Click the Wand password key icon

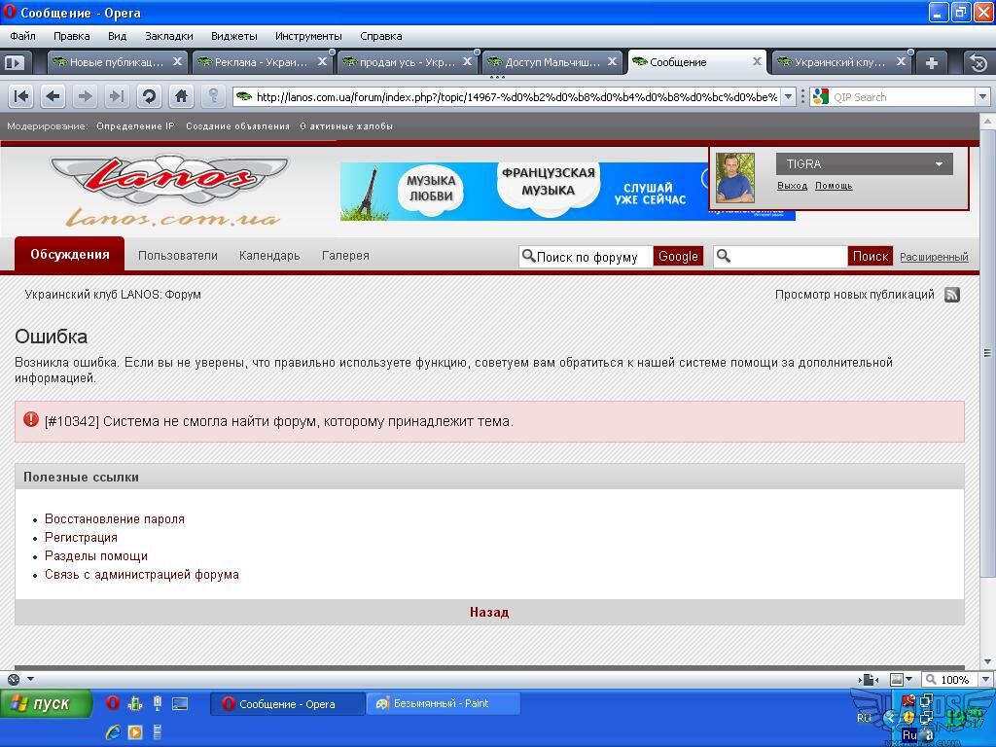click(213, 96)
